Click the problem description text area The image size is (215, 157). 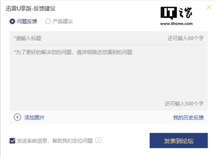point(109,77)
